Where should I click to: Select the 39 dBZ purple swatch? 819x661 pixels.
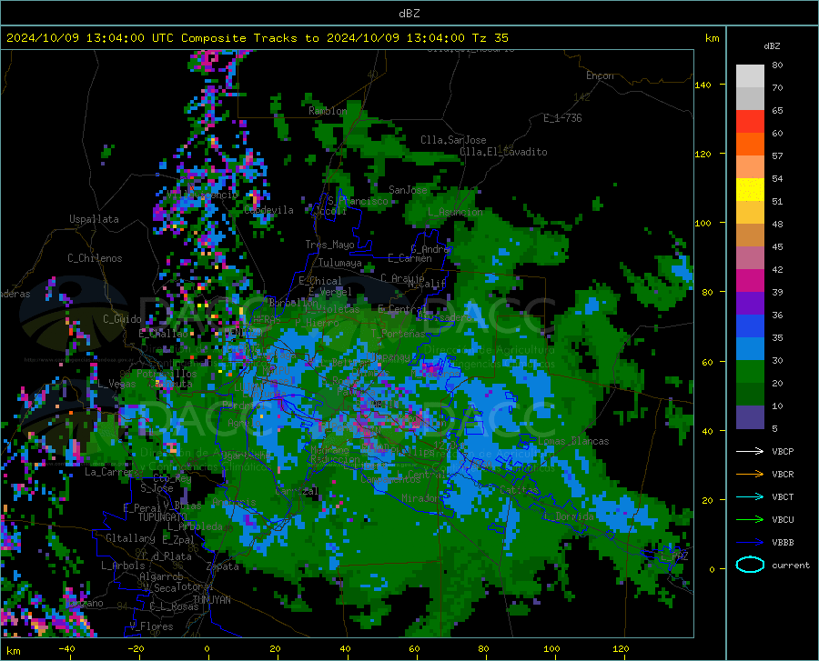click(750, 304)
